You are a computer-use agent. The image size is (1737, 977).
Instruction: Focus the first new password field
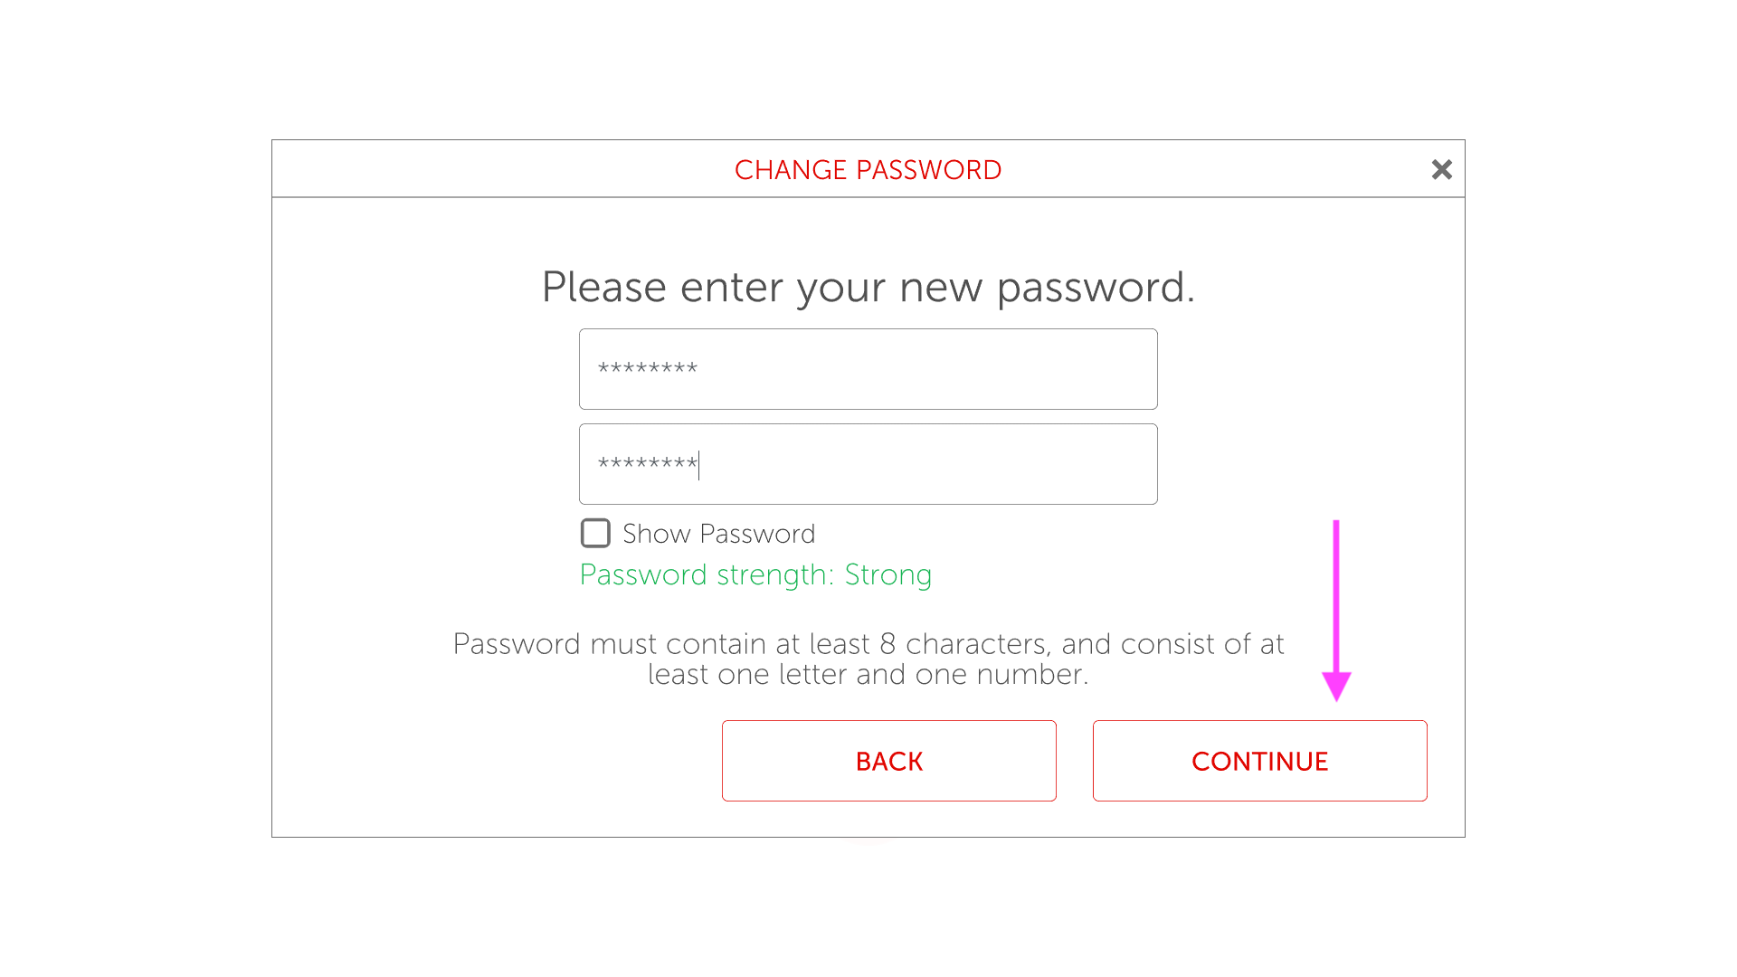(868, 369)
